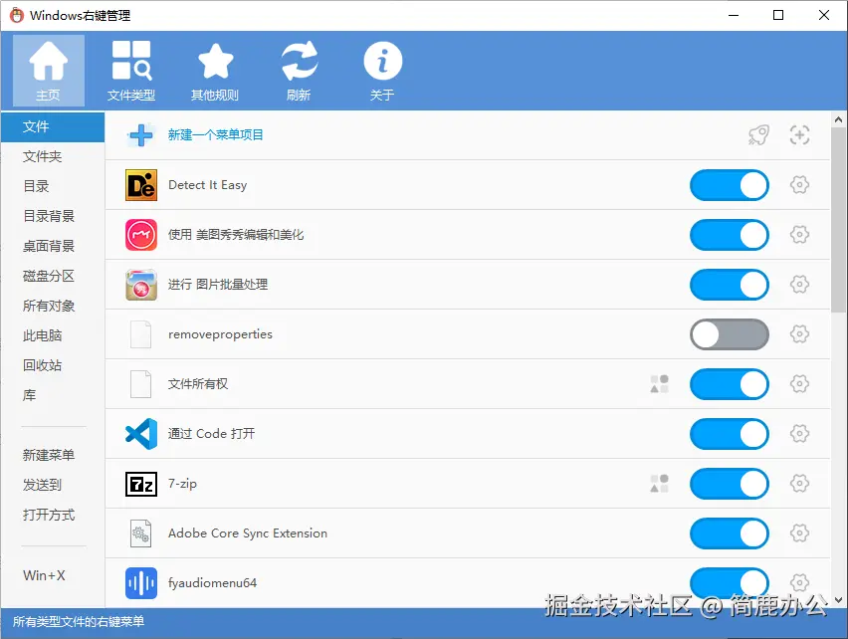Disable the Detect It Easy menu toggle
848x639 pixels.
click(x=729, y=185)
